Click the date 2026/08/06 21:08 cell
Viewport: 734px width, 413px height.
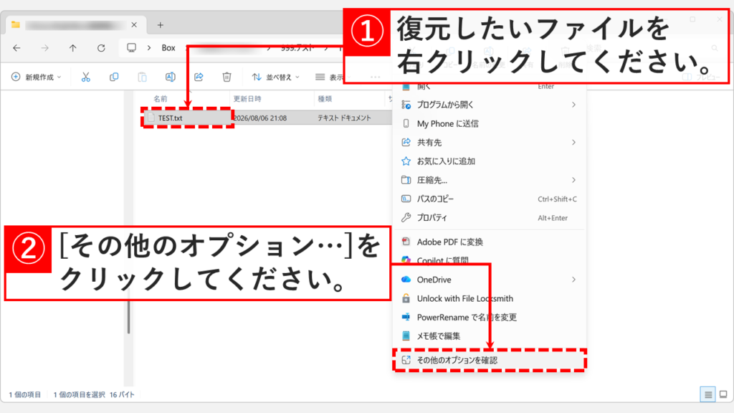[x=260, y=118]
